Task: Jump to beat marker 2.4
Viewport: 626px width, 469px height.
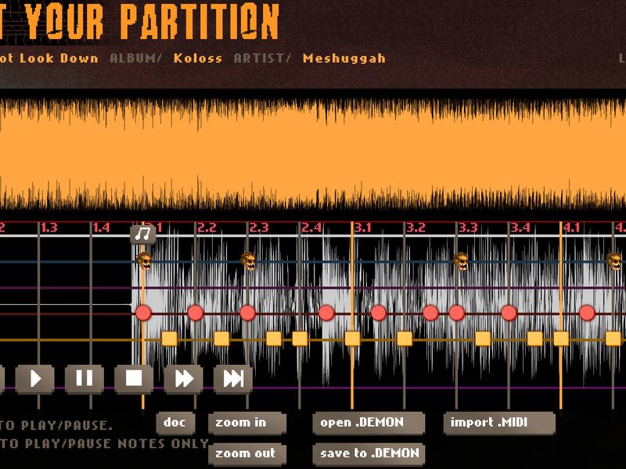Action: pos(311,227)
